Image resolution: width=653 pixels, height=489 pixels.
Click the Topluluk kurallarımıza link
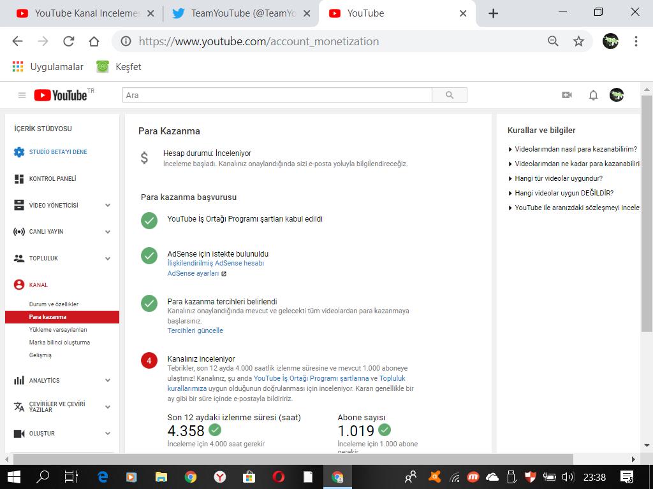point(286,383)
